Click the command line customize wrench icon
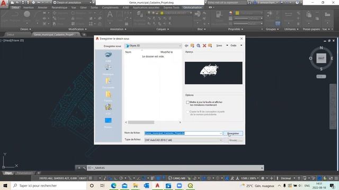 (84, 168)
